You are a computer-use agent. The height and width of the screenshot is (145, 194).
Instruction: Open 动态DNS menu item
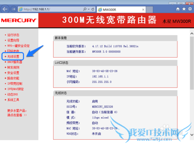(x=12, y=94)
